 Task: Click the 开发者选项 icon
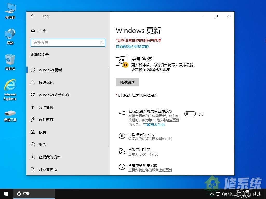(33, 169)
